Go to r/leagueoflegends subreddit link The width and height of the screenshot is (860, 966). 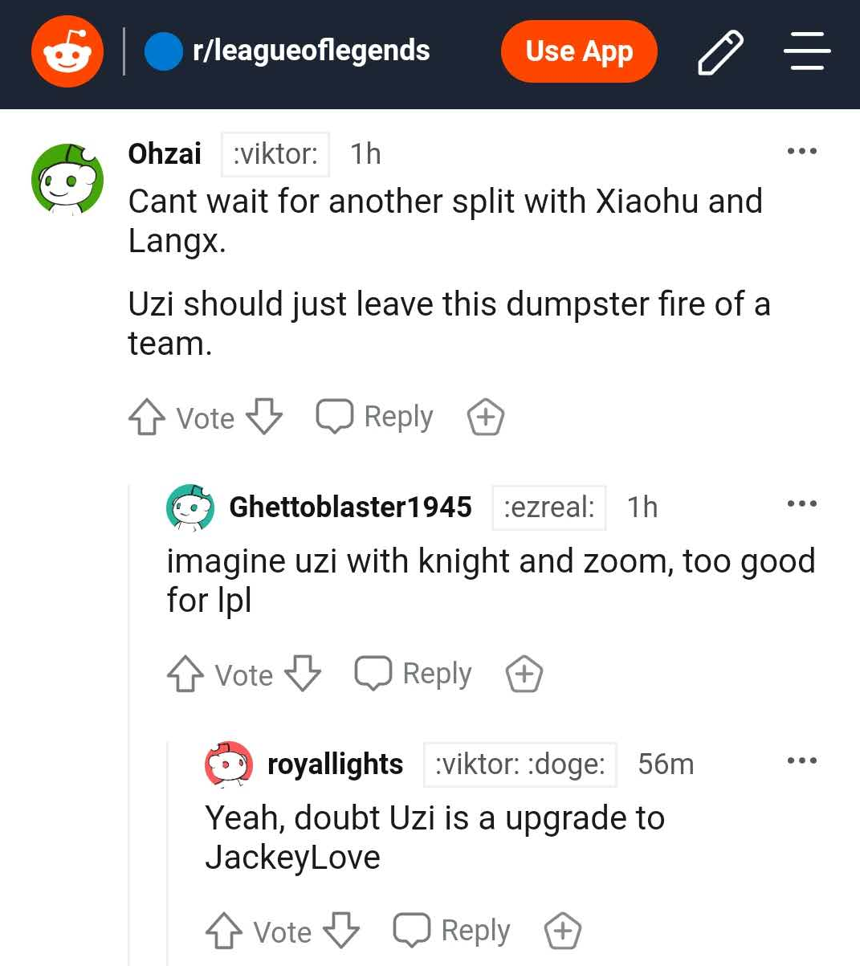point(311,51)
